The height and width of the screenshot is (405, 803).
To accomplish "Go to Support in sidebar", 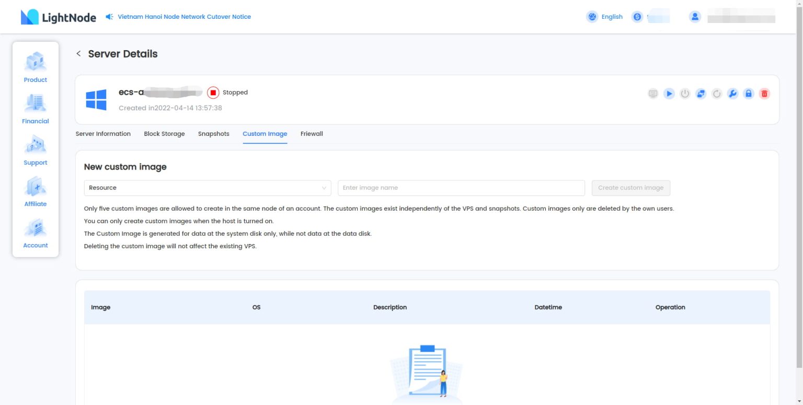I will tap(36, 151).
